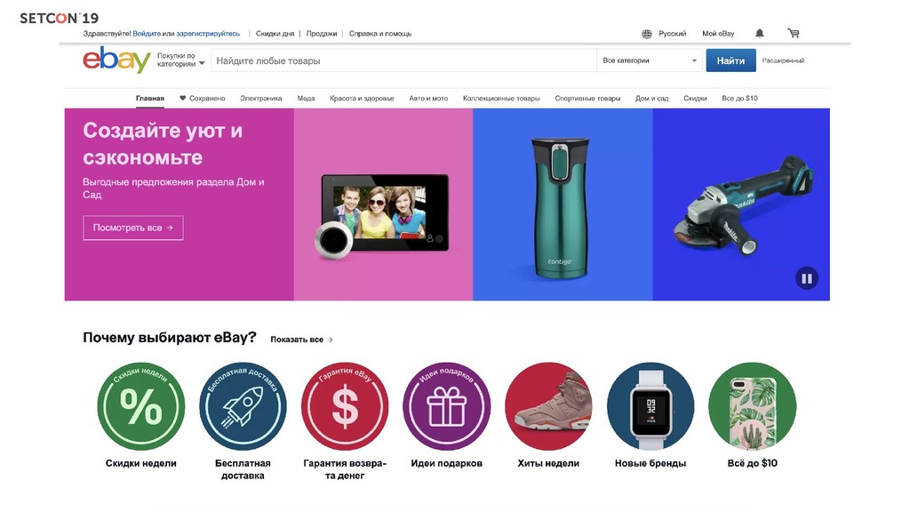Open the rocket Бесплатная доставка circle
Image resolution: width=910 pixels, height=512 pixels.
243,405
